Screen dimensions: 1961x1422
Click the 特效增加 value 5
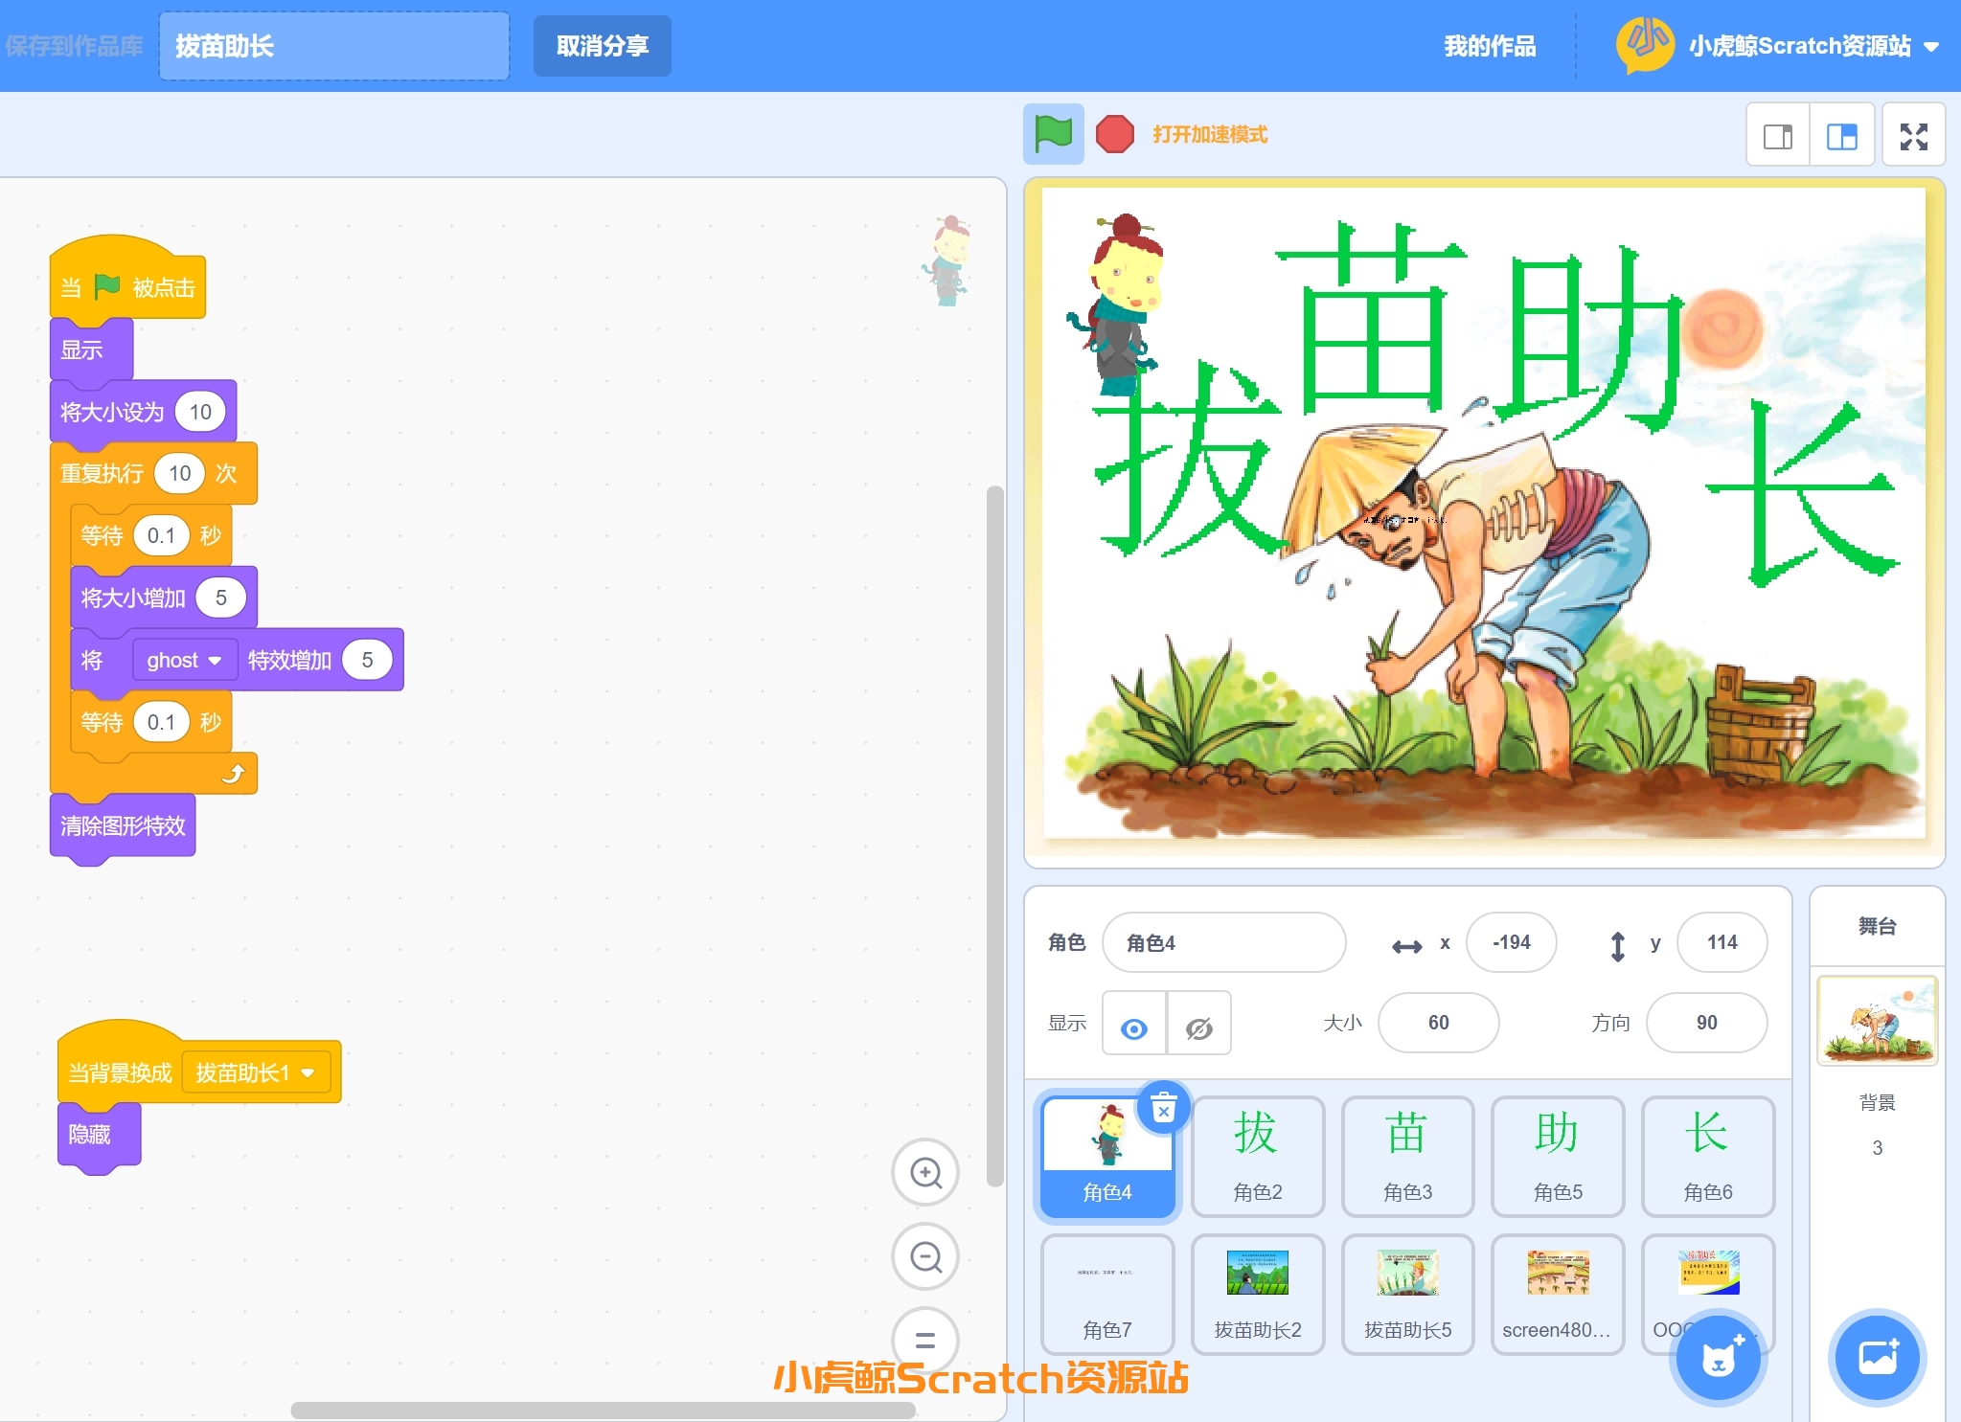(x=367, y=660)
